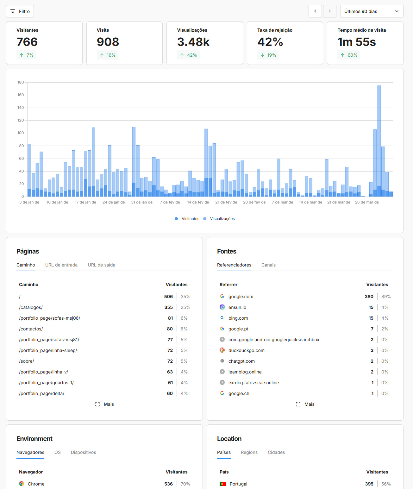413x489 pixels.
Task: Click the Portugal flag icon
Action: pyautogui.click(x=223, y=484)
